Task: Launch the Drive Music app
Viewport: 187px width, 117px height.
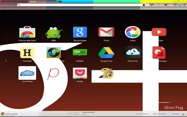Action: (27, 73)
